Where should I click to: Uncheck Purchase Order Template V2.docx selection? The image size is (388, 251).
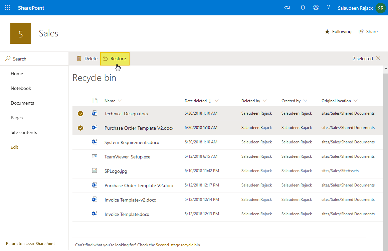(x=80, y=128)
